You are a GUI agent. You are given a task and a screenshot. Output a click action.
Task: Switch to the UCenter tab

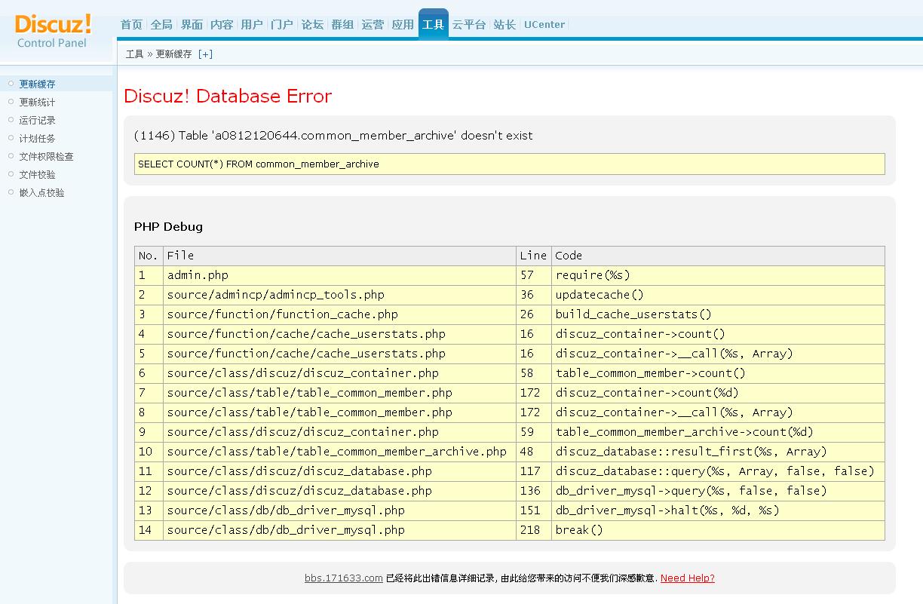[x=544, y=25]
